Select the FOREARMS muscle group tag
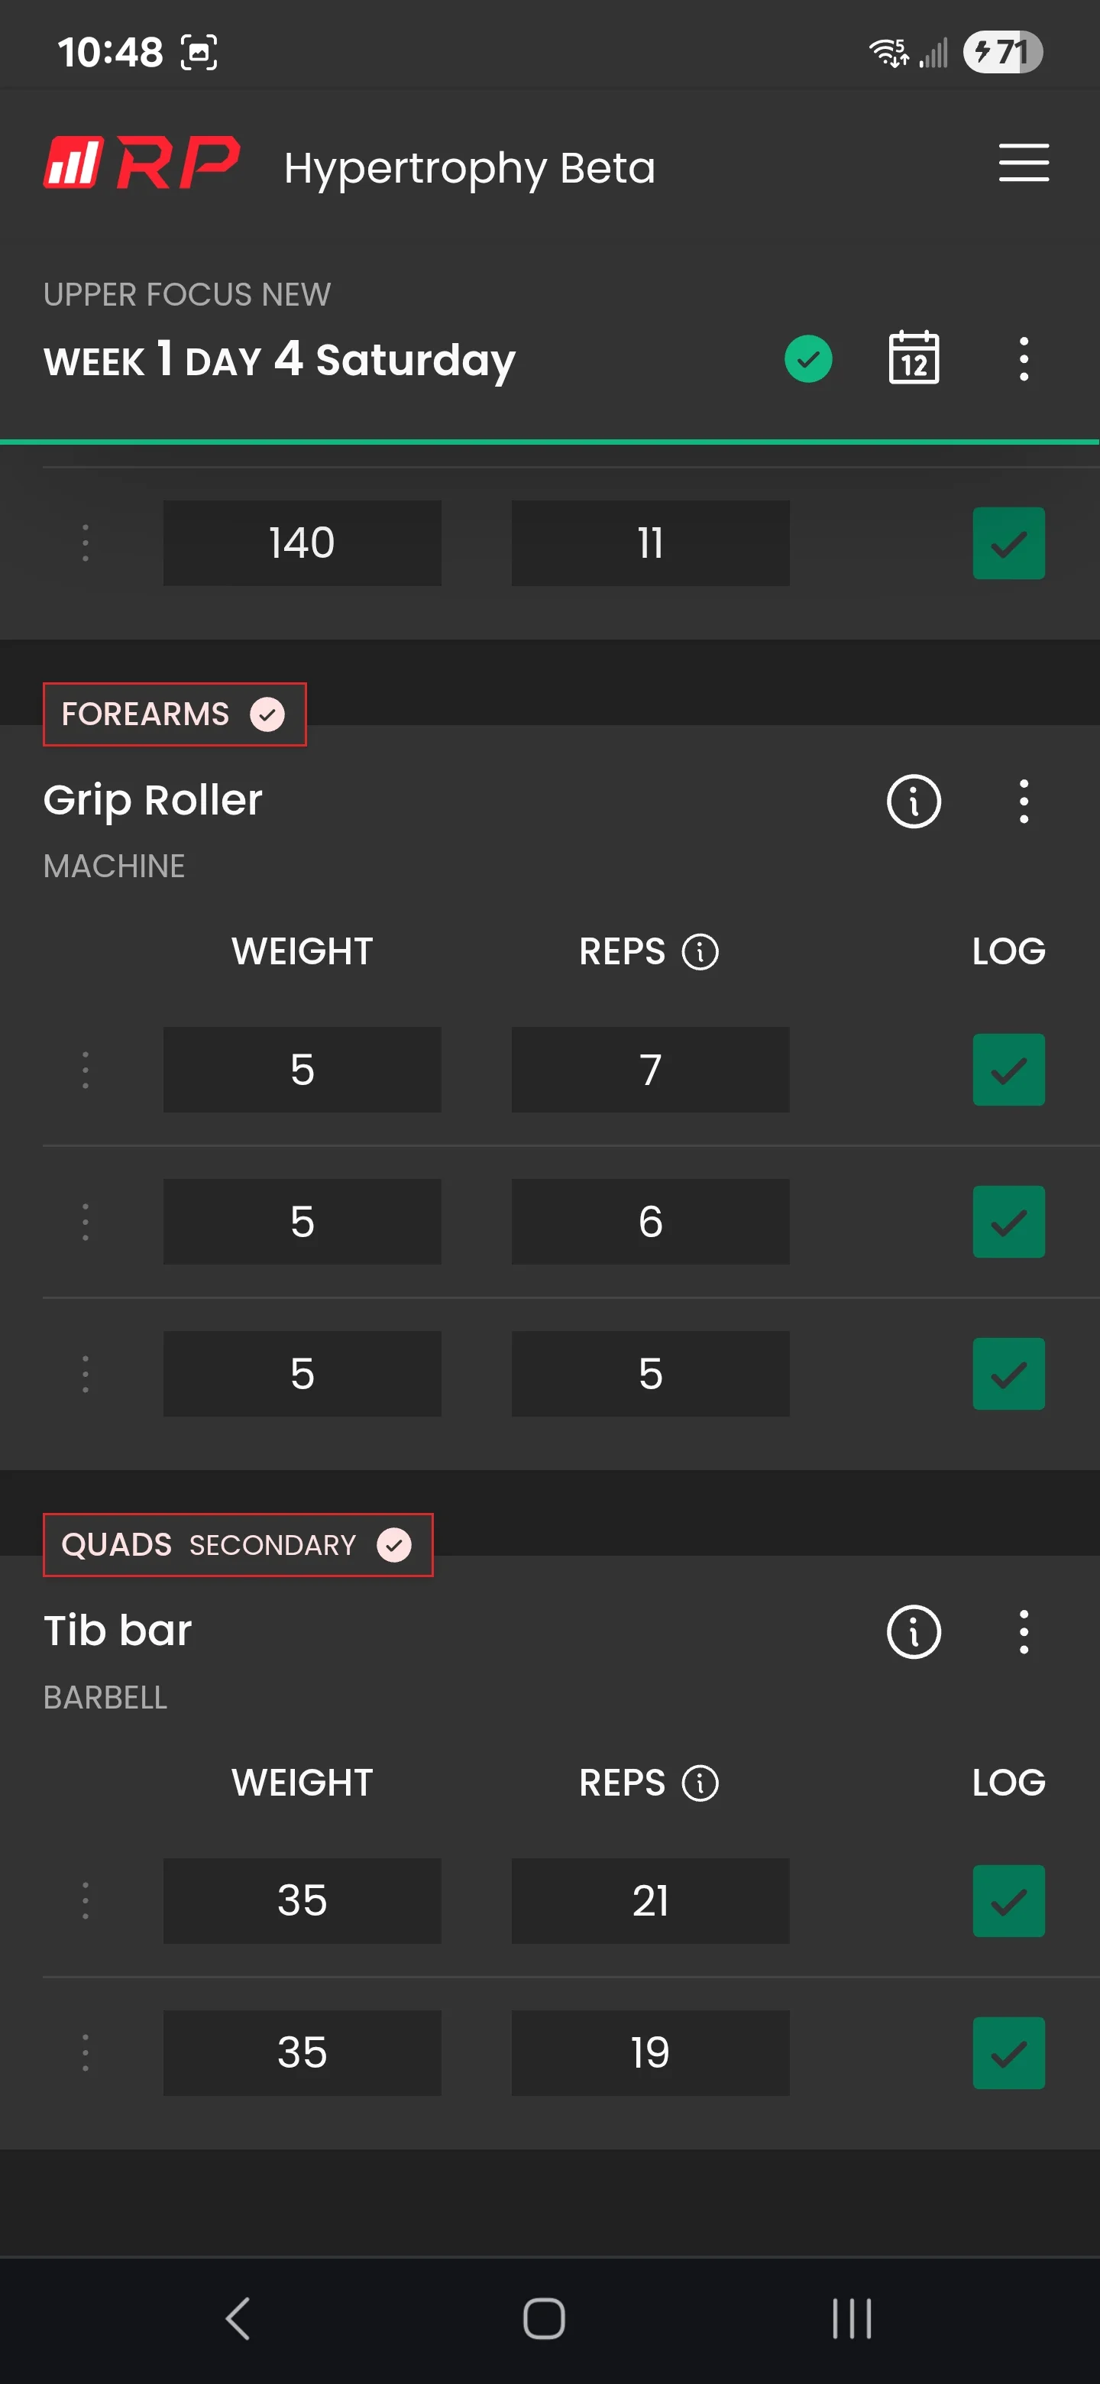1100x2384 pixels. coord(174,714)
